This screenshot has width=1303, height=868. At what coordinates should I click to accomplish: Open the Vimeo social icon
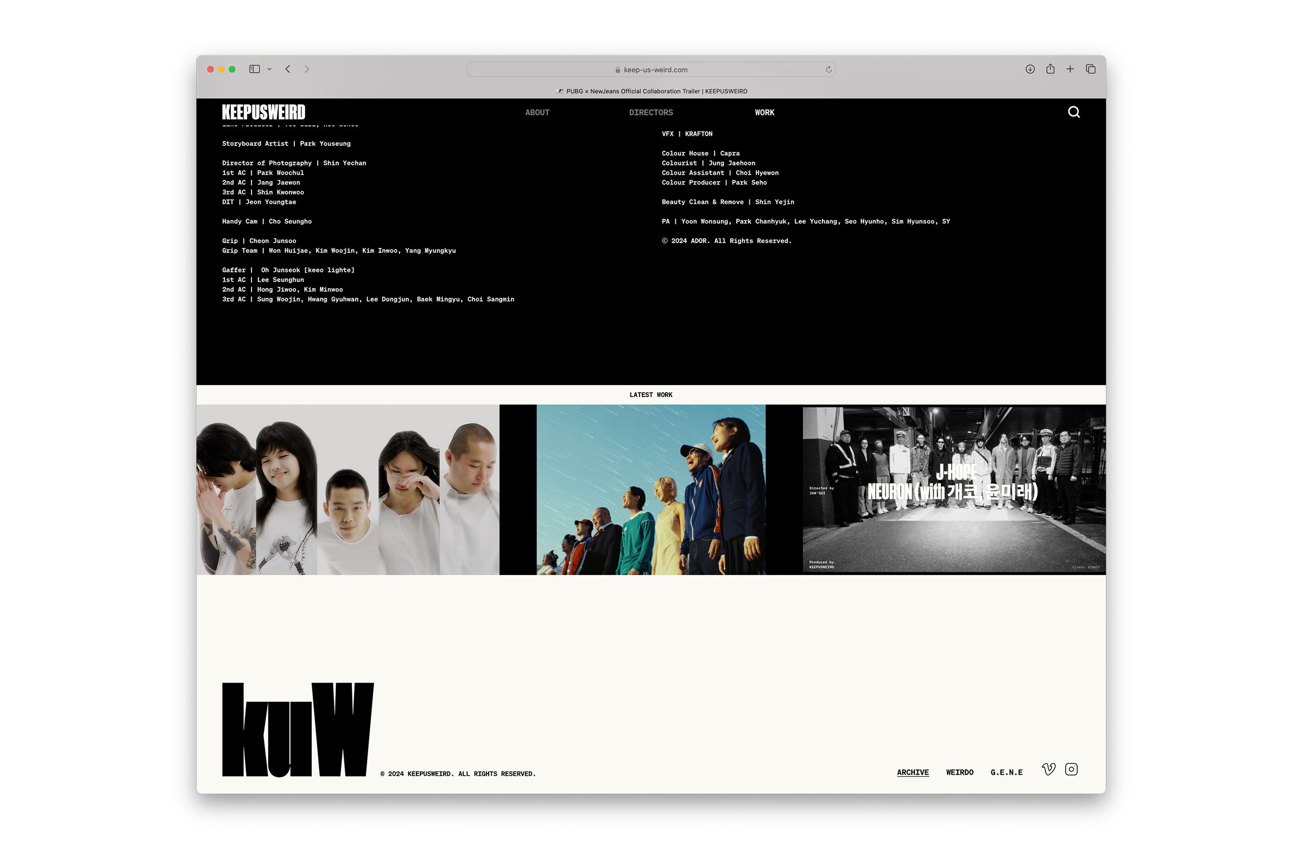[1048, 769]
